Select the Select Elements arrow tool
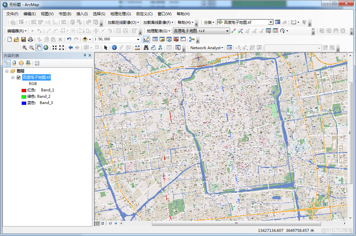The height and width of the screenshot is (236, 356). click(105, 47)
